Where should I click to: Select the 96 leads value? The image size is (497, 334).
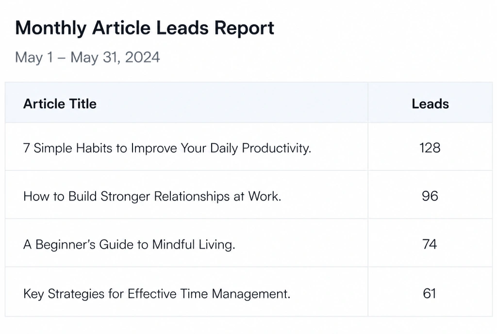pyautogui.click(x=430, y=196)
